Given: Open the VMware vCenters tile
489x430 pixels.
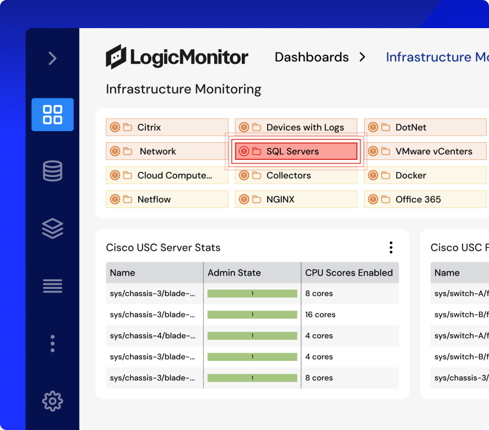Looking at the screenshot, I should pos(425,151).
